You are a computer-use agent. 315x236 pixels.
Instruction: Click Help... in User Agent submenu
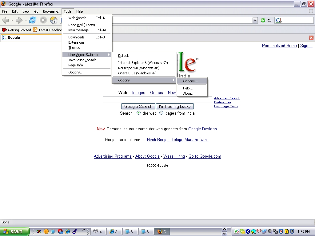point(192,88)
